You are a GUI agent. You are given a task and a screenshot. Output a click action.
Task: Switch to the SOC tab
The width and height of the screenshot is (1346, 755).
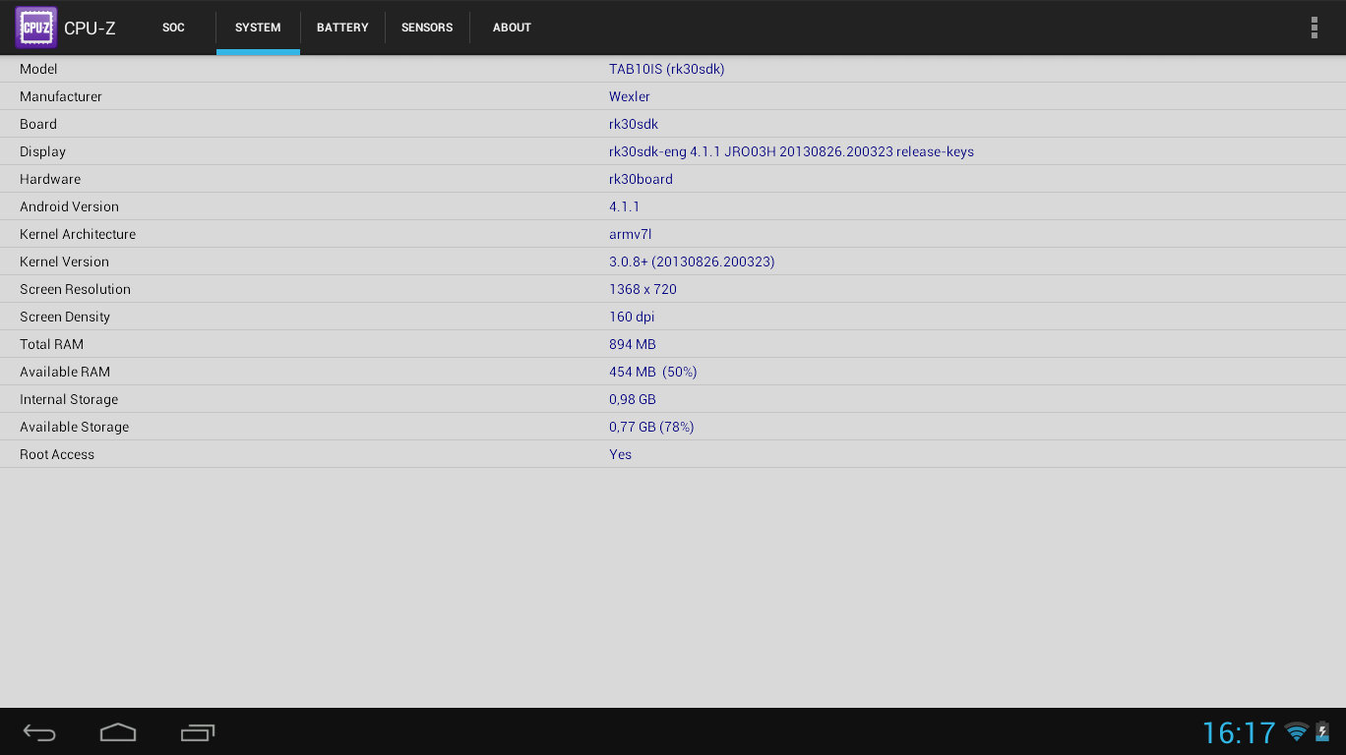173,28
